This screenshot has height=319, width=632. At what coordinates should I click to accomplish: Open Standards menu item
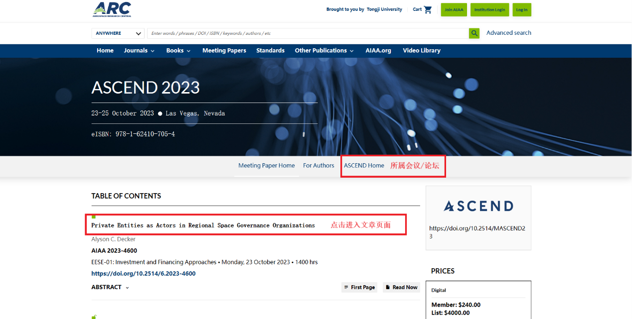point(270,51)
